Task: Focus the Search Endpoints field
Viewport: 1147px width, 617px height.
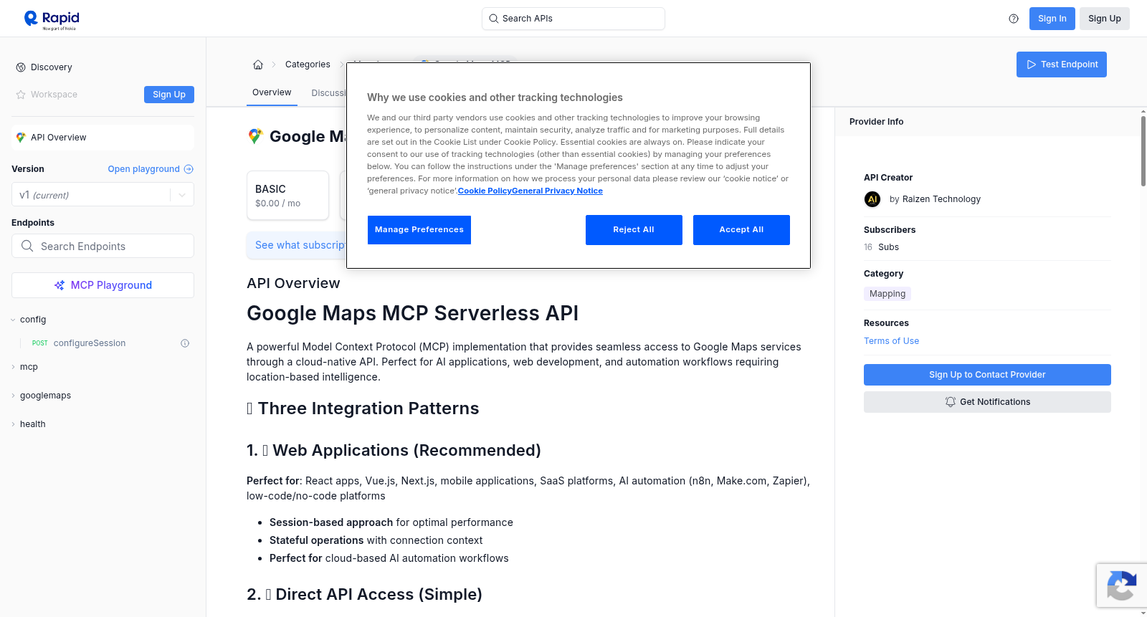Action: (103, 246)
